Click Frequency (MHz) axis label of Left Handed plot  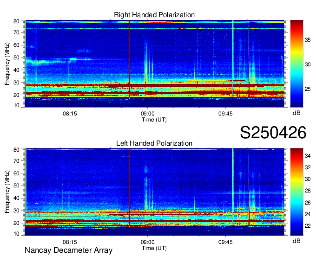coord(7,192)
